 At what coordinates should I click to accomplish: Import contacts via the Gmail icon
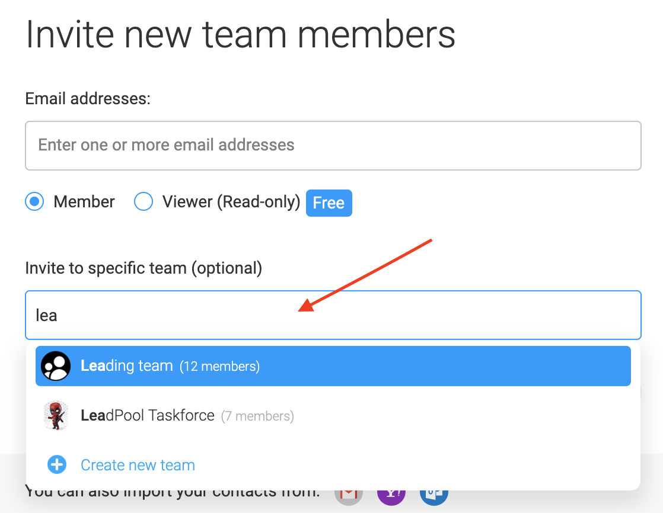click(349, 498)
